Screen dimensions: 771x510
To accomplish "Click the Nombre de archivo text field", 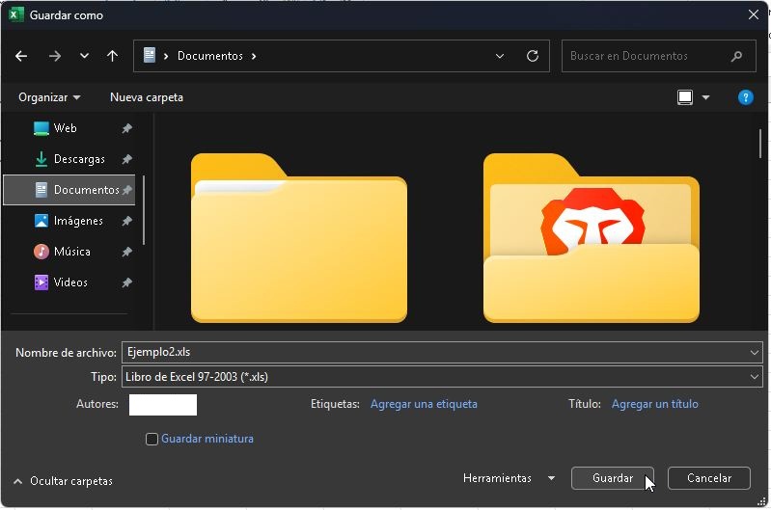I will coord(434,352).
